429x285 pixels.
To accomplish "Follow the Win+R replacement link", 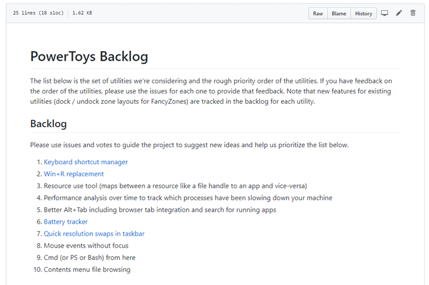I will [73, 174].
